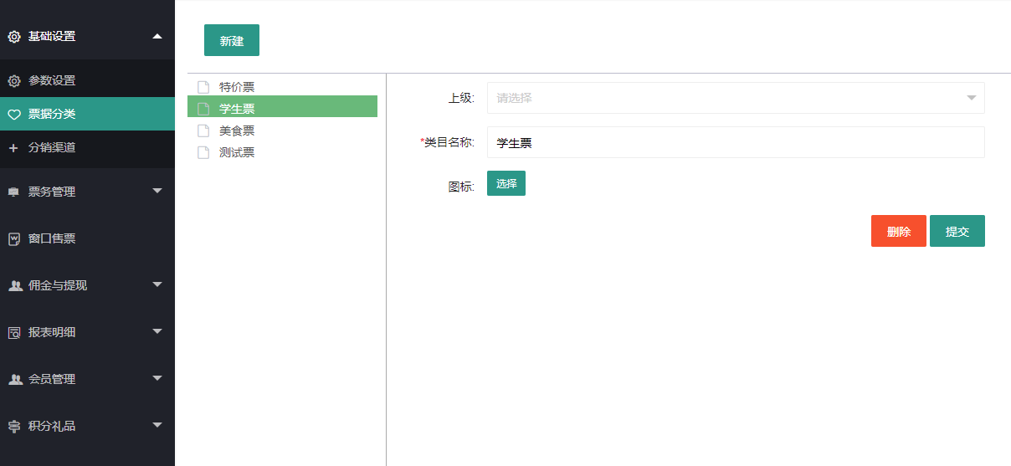Click the heart icon beside 票据分类
Screen dimensions: 1011x466
(14, 115)
